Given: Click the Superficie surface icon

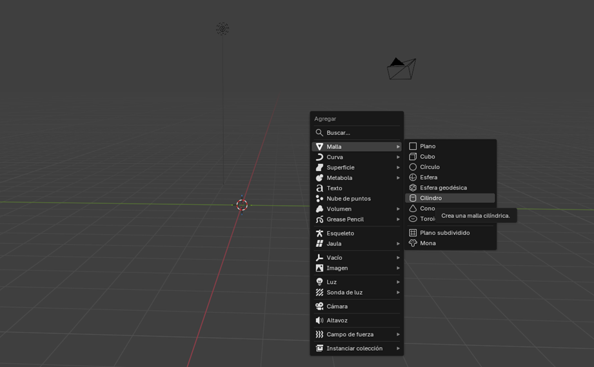Looking at the screenshot, I should coord(319,168).
